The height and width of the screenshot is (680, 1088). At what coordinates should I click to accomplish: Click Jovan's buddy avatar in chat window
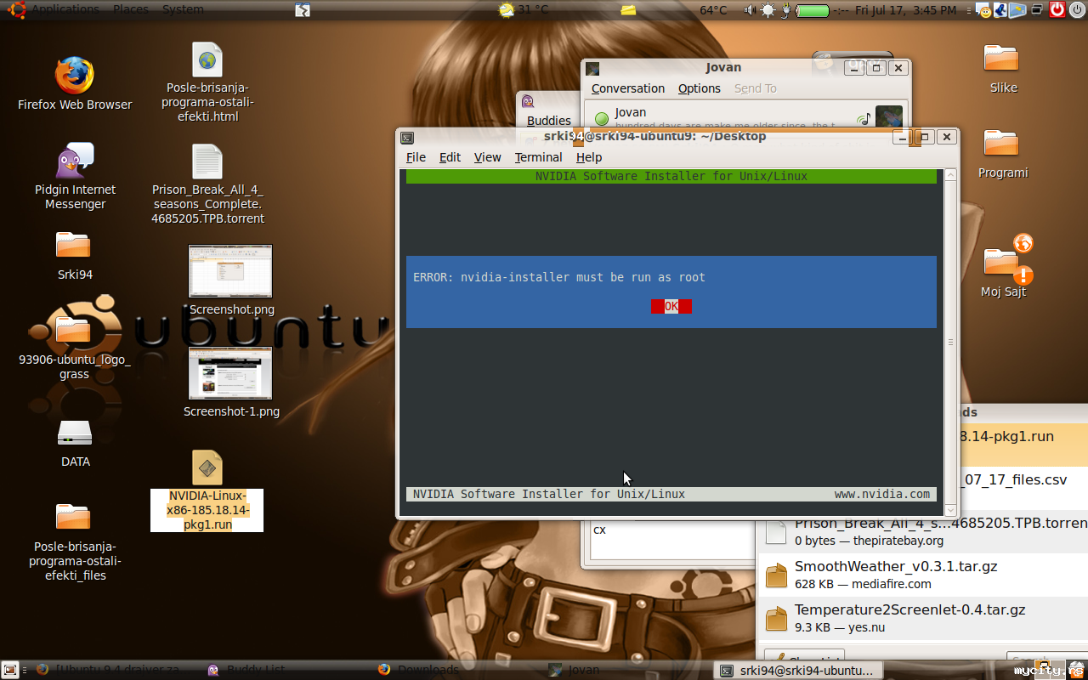pos(889,117)
